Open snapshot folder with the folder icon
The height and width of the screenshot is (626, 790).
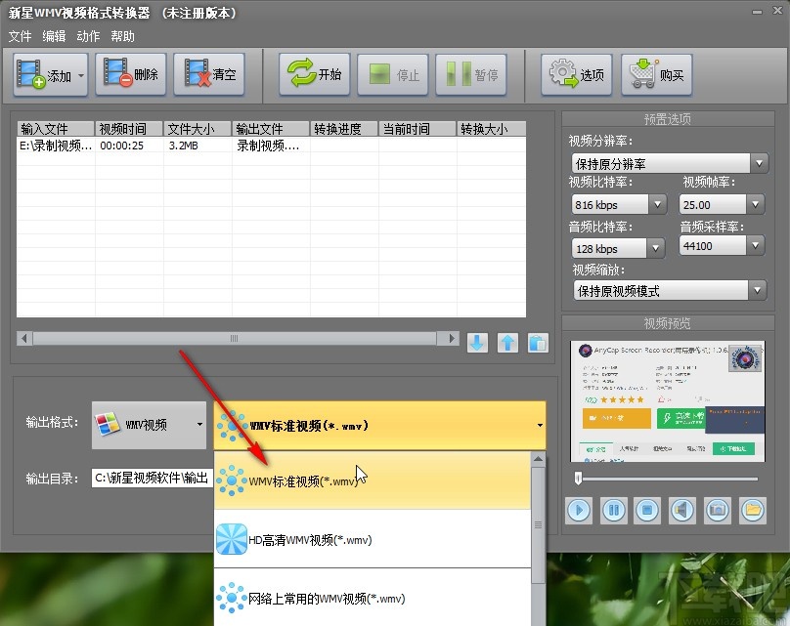pos(753,510)
